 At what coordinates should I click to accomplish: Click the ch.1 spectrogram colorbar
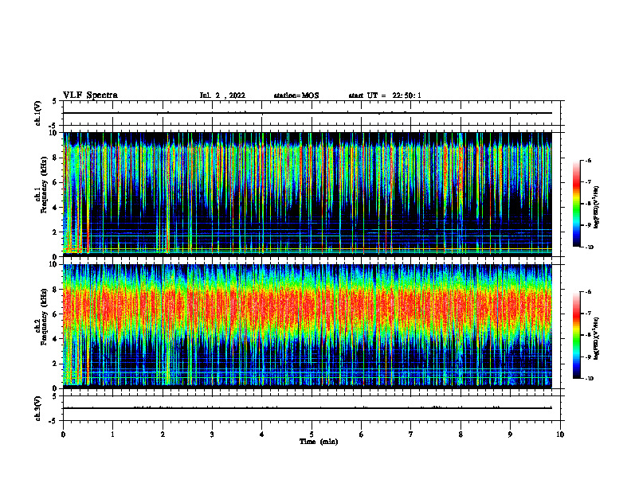[x=576, y=204]
